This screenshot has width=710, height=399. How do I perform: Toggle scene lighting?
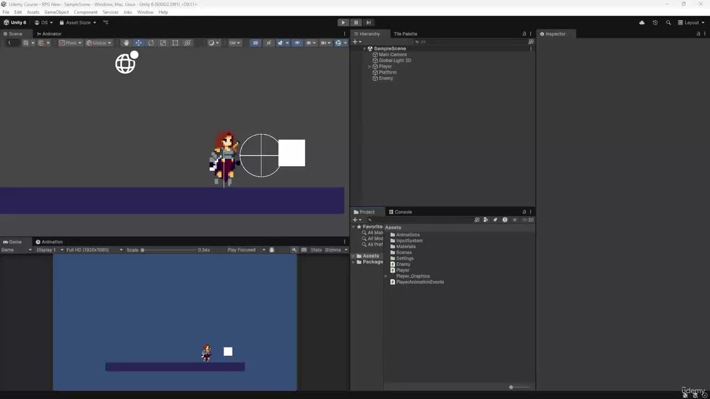[x=268, y=43]
